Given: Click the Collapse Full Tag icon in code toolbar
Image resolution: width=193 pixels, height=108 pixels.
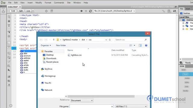Looking at the screenshot, I should click(x=9, y=25).
